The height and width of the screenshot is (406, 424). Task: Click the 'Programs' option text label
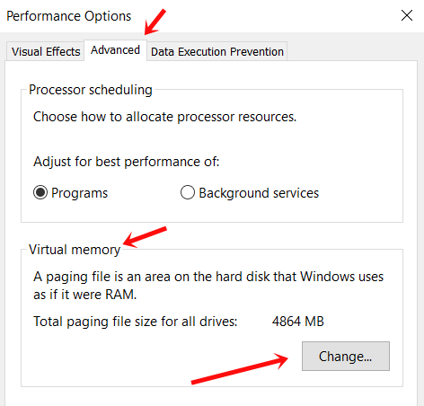click(x=79, y=193)
